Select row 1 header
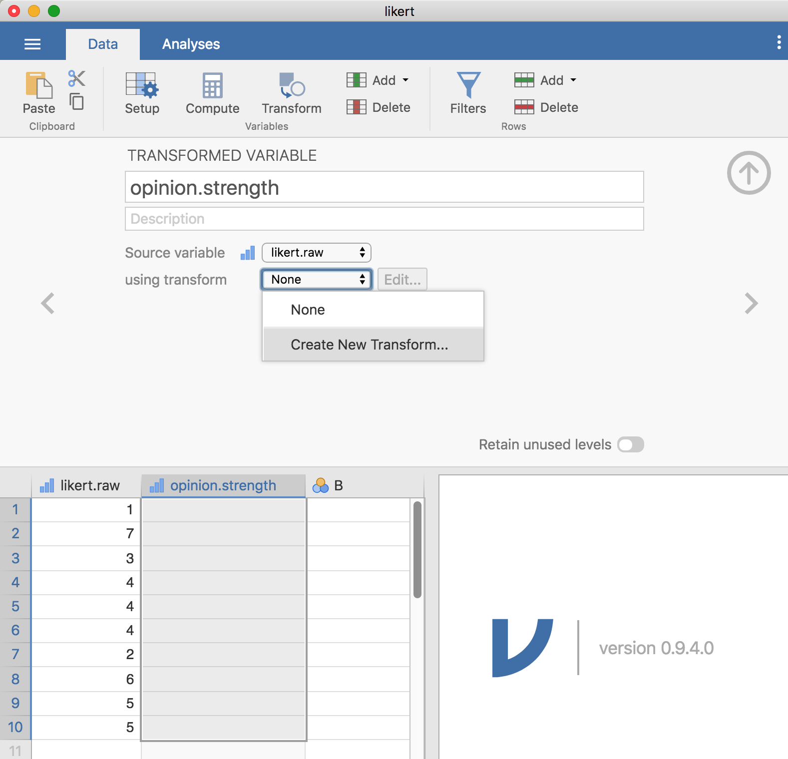Screen dimensions: 788x759 [x=15, y=509]
